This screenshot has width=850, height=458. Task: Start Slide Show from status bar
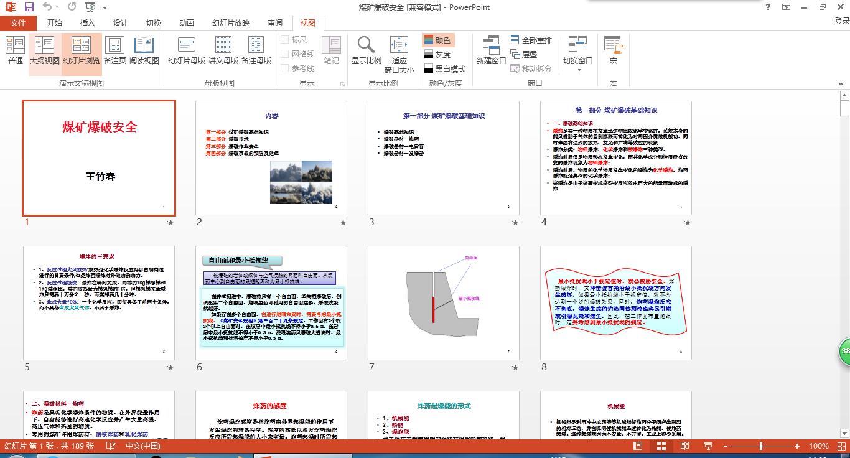click(x=708, y=446)
